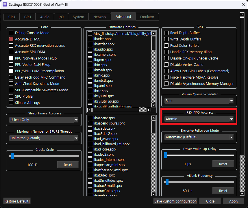This screenshot has width=248, height=208.
Task: Toggle Accurate DFMA checkbox
Action: tap(11, 39)
